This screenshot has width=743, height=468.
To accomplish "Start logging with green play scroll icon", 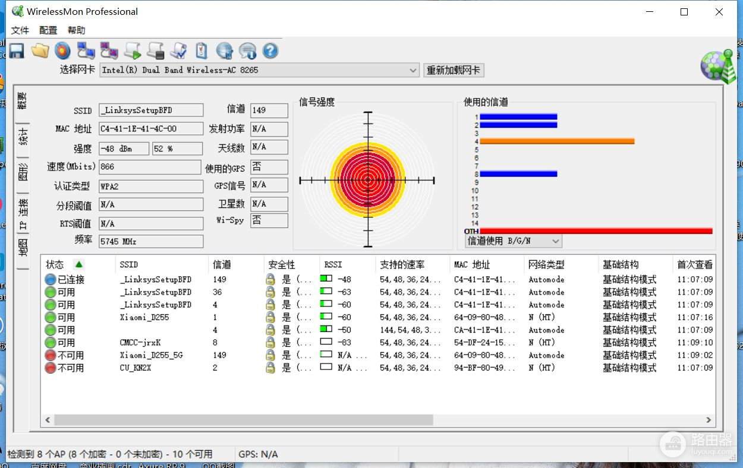I will tap(133, 51).
